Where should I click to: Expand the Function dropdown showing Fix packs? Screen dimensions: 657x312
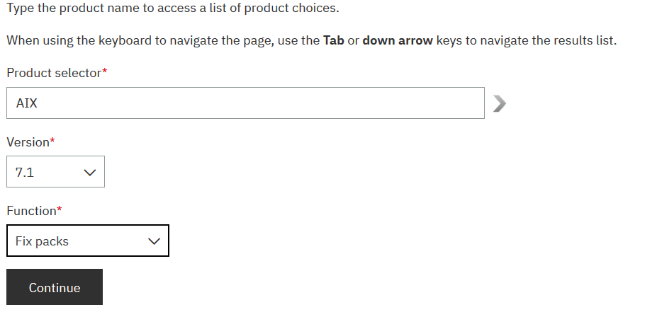tap(88, 241)
